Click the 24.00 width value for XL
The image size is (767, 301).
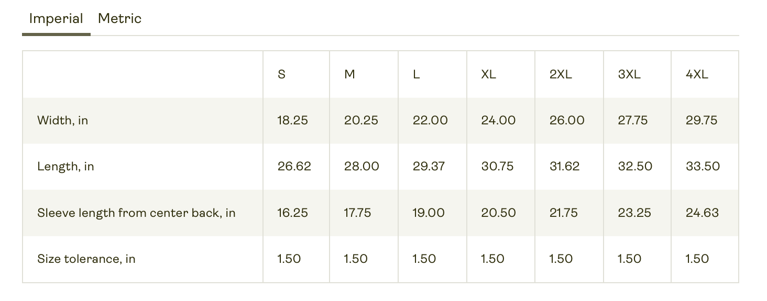(x=498, y=121)
